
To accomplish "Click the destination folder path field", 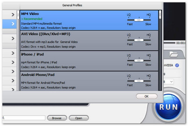I will point(24,118).
